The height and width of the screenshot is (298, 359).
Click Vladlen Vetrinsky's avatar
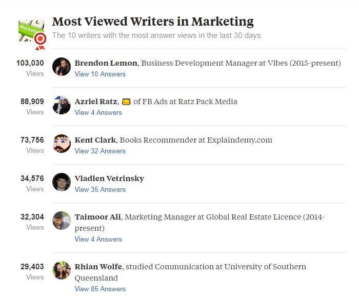coord(62,182)
